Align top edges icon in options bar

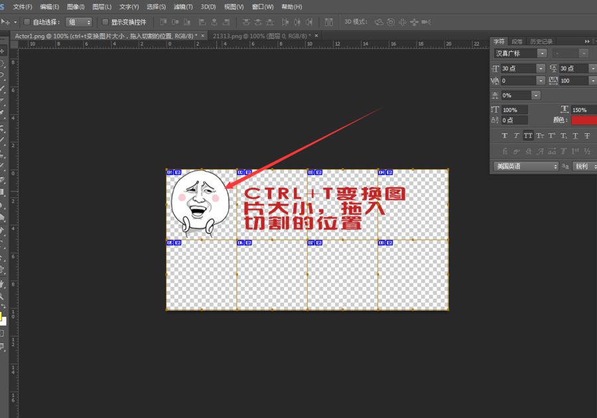click(163, 22)
